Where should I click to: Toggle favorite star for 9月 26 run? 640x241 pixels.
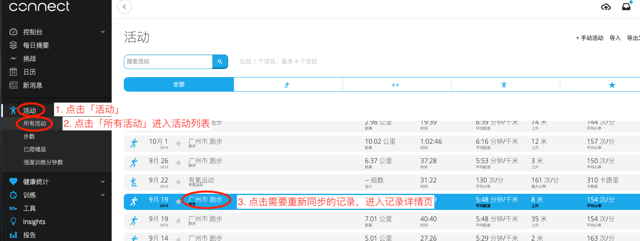pyautogui.click(x=178, y=163)
